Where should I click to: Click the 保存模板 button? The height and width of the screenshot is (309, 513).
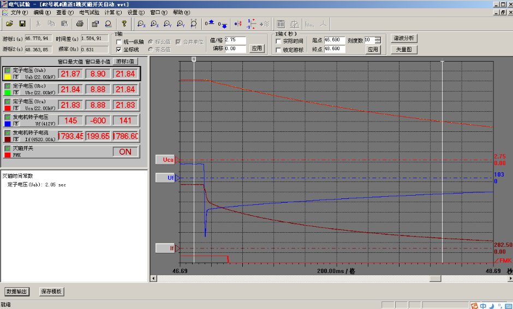[52, 292]
